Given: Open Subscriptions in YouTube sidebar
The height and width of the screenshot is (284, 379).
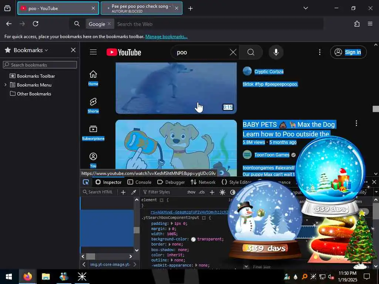Looking at the screenshot, I should pos(93,133).
